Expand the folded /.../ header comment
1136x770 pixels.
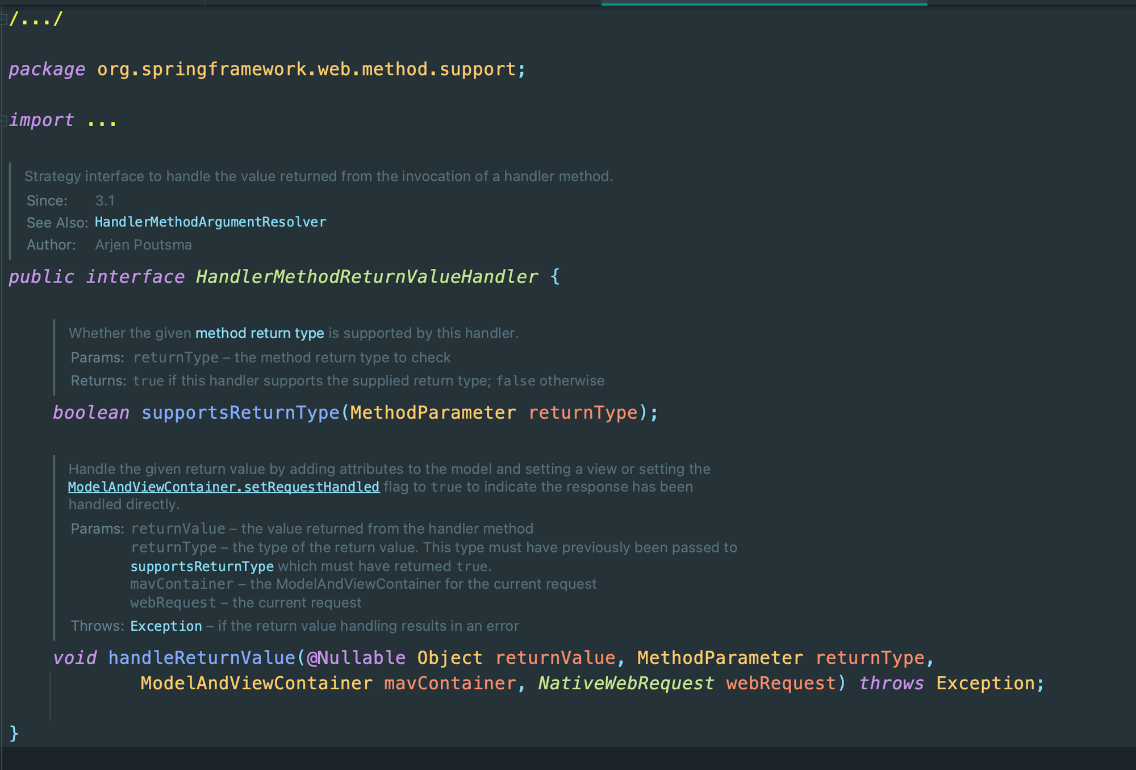35,19
